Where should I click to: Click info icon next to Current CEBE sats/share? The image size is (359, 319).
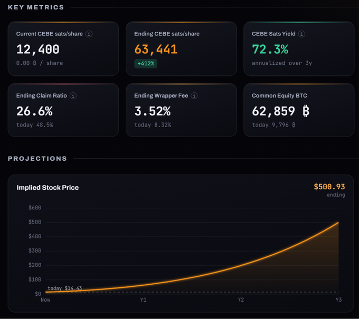coord(89,34)
